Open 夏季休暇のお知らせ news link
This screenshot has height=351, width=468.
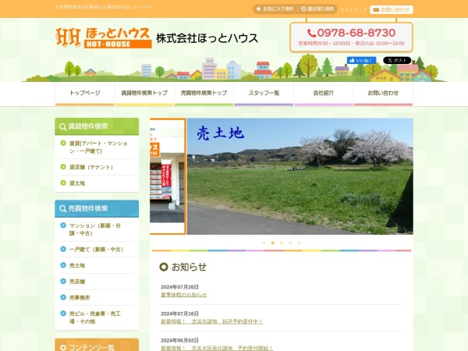184,295
